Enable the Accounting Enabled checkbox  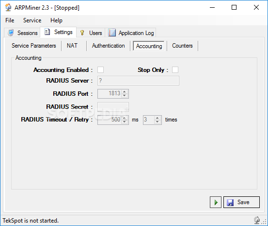(x=100, y=70)
